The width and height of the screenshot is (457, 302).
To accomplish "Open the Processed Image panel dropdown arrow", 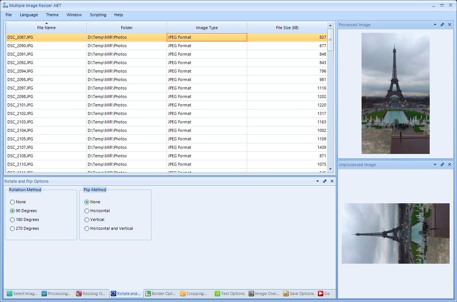I will (435, 25).
